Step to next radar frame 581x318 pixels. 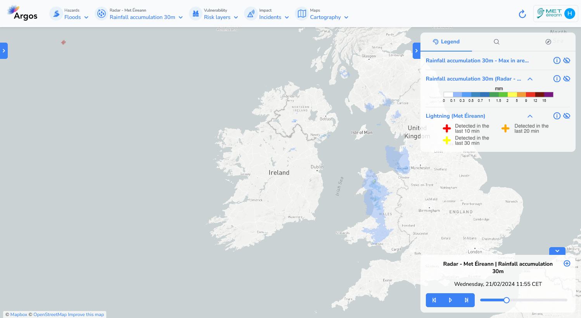pyautogui.click(x=467, y=300)
